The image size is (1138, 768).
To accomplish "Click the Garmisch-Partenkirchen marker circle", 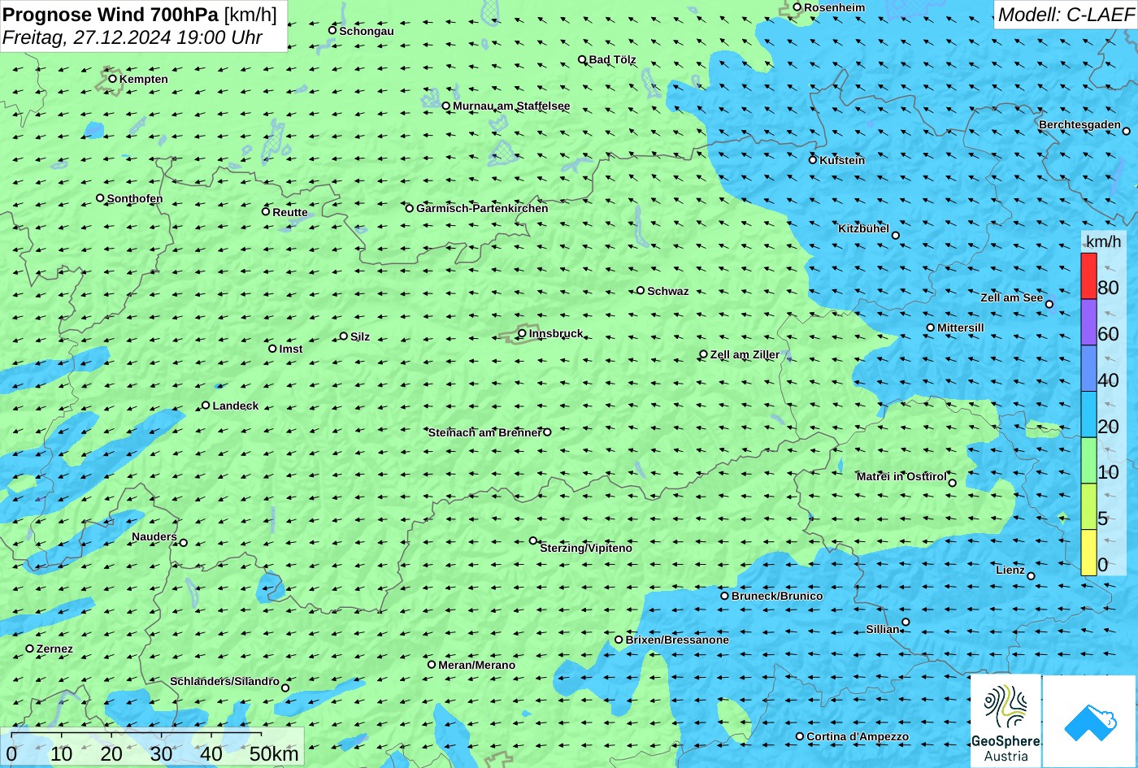I will [410, 208].
